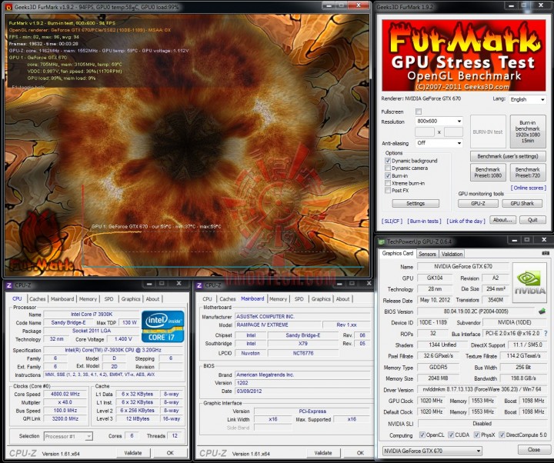Toggle the DirectCompute 5.0 checkbox
The height and width of the screenshot is (463, 554).
pos(502,435)
